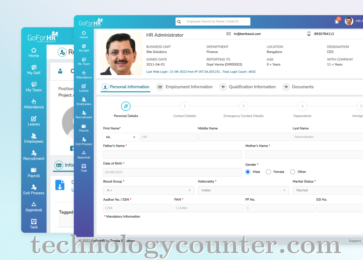
Task: Go to the Contact Details step
Action: 185,110
